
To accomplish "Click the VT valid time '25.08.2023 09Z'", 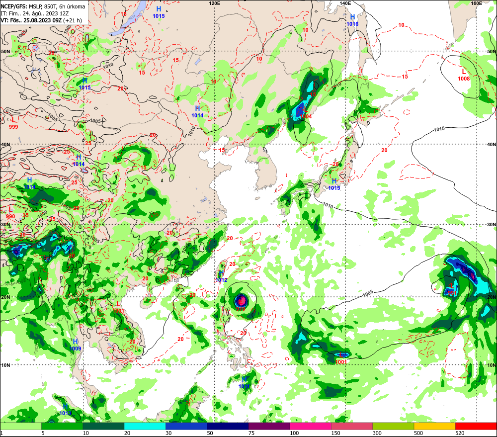I will coord(41,20).
